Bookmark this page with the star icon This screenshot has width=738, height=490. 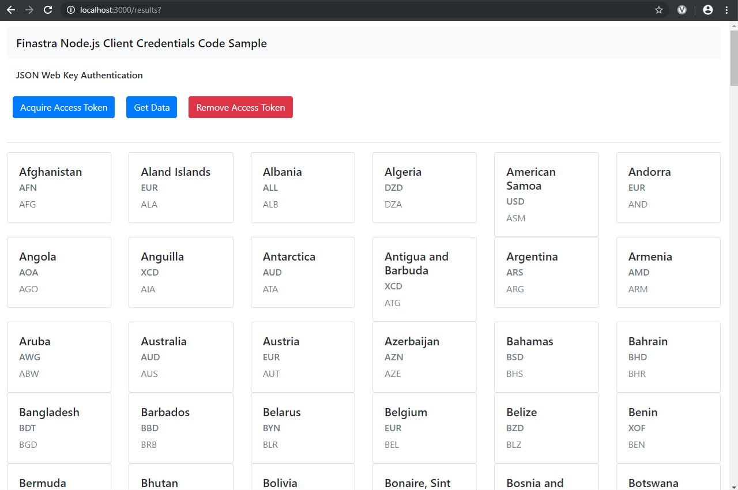pos(658,10)
